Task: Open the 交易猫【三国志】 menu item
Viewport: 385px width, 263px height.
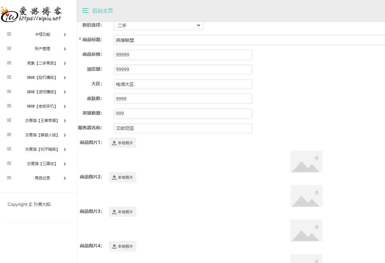Action: (x=42, y=164)
